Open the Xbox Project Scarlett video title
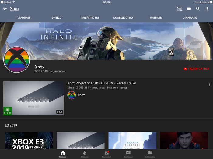Viewport: 213px width, 159px height. click(x=102, y=83)
